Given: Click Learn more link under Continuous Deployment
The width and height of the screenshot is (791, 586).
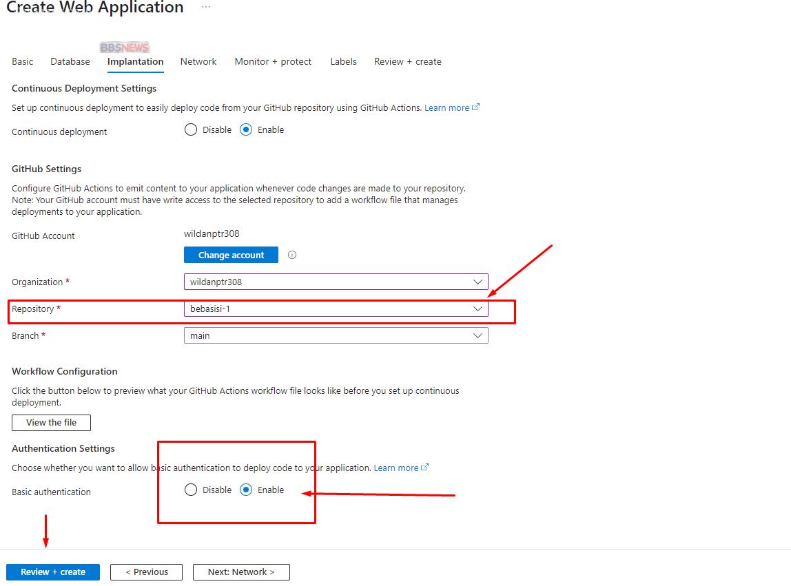Looking at the screenshot, I should 447,107.
